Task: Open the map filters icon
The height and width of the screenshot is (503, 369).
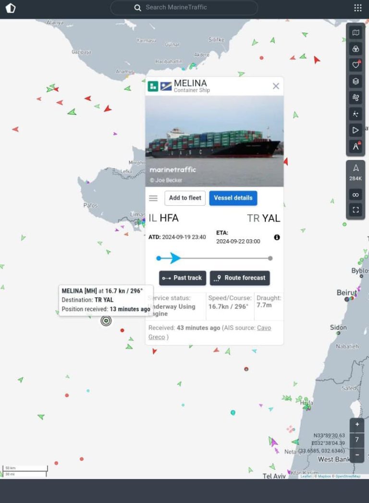Action: (x=356, y=49)
